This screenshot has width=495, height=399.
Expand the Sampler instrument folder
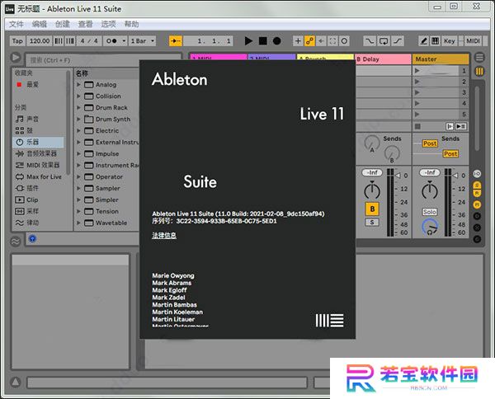point(78,188)
